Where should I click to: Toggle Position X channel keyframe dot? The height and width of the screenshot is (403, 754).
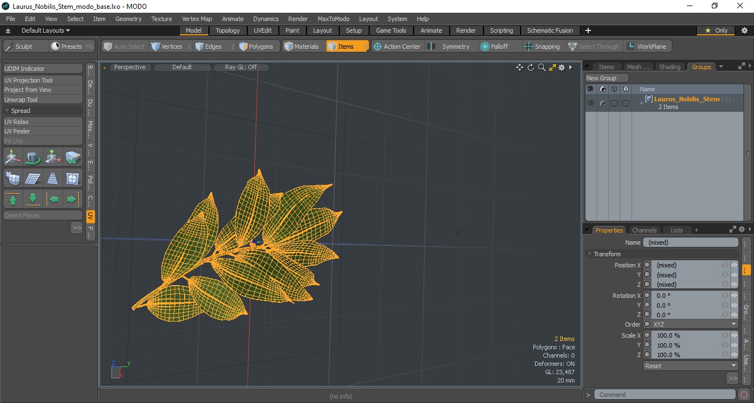point(646,265)
